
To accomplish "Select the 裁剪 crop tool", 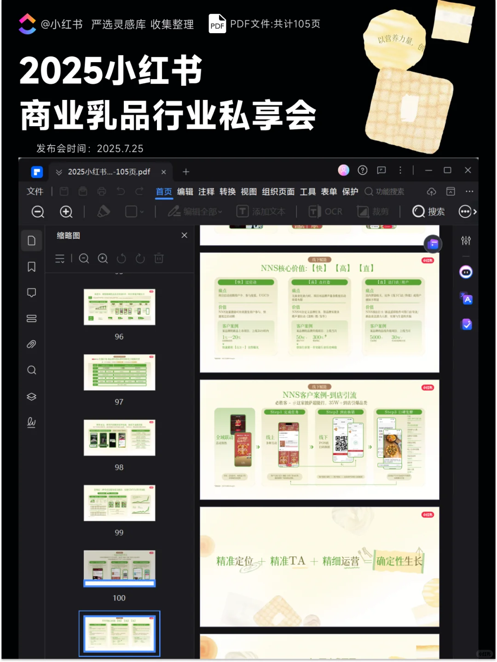I will (x=374, y=211).
